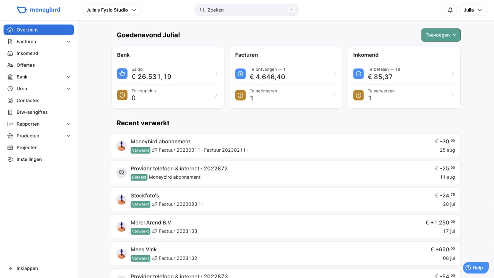
Task: Open the Merel Arend B.V. transaction
Action: [x=285, y=227]
